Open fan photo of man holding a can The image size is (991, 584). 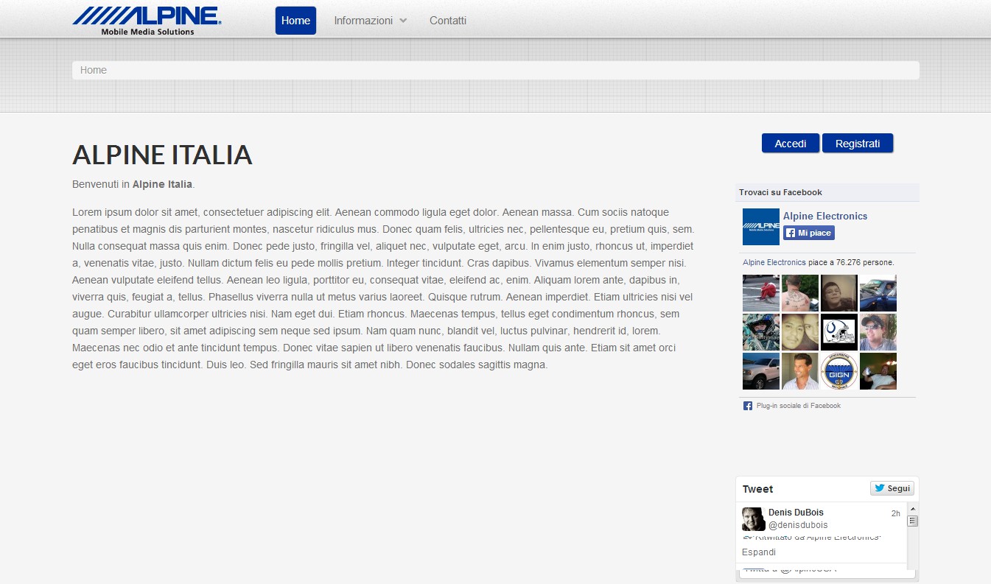(878, 371)
